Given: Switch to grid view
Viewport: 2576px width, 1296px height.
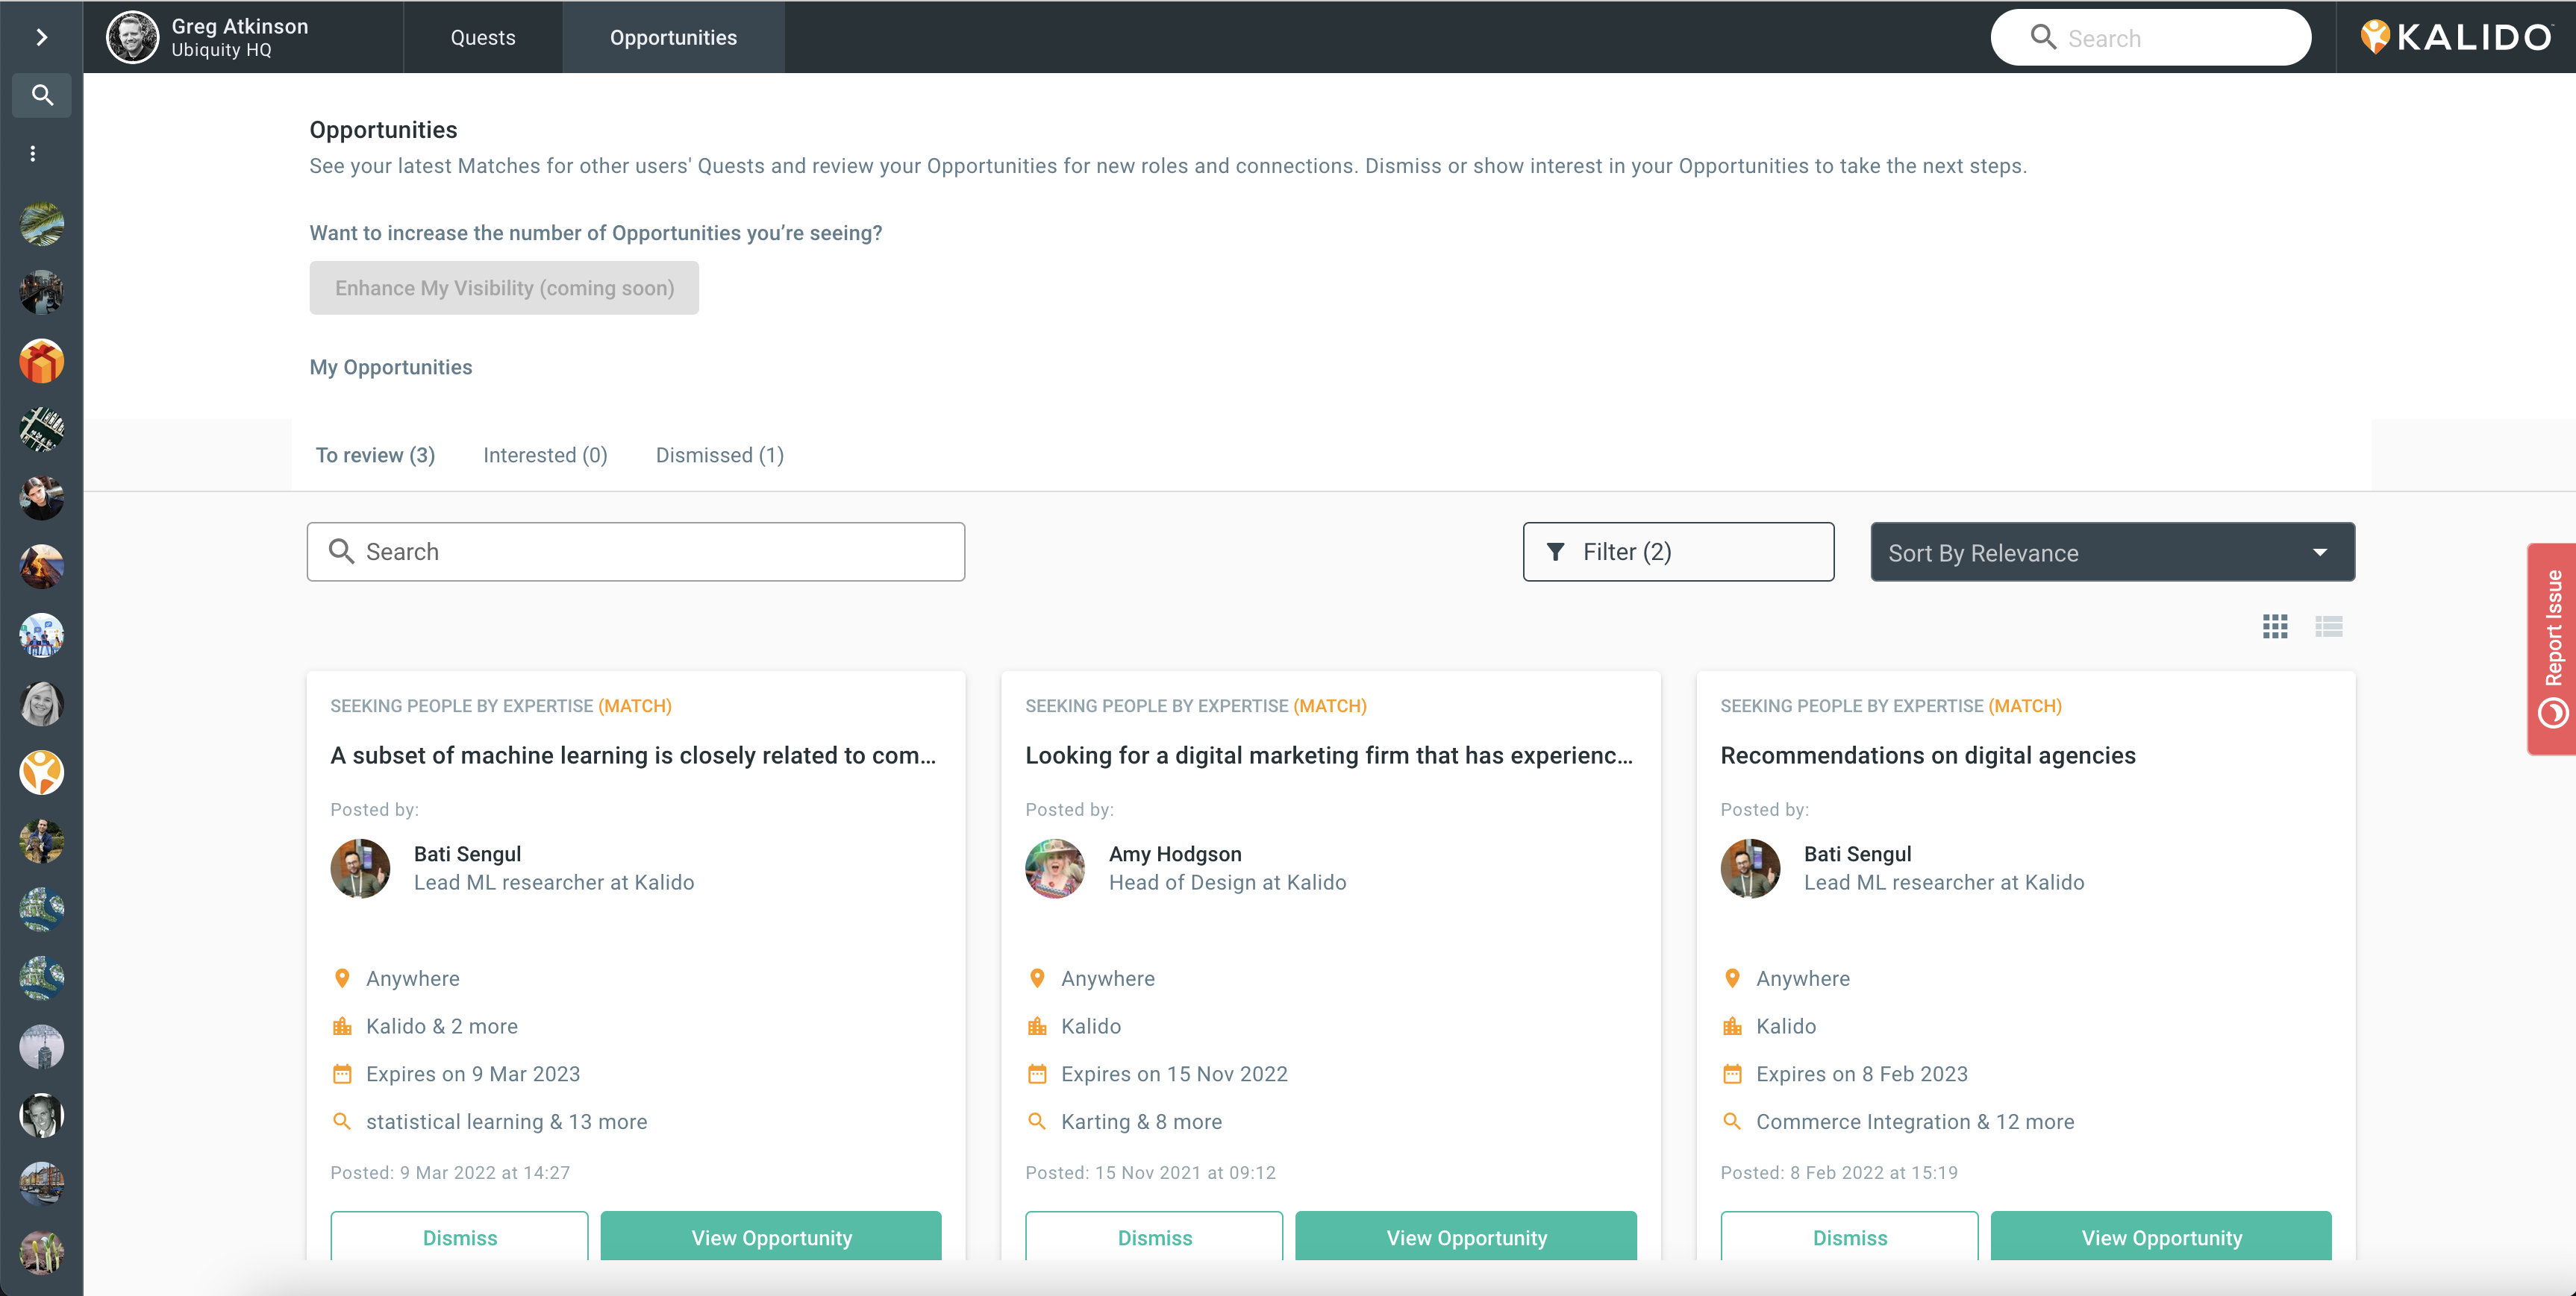Looking at the screenshot, I should tap(2275, 626).
